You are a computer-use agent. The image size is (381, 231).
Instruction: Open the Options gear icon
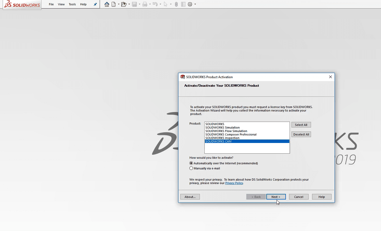point(190,4)
